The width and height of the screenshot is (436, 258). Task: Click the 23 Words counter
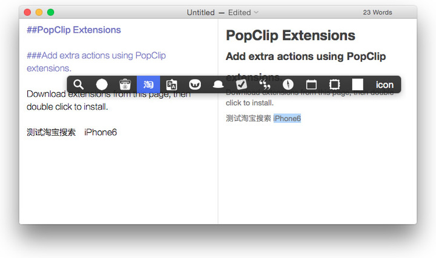point(377,12)
